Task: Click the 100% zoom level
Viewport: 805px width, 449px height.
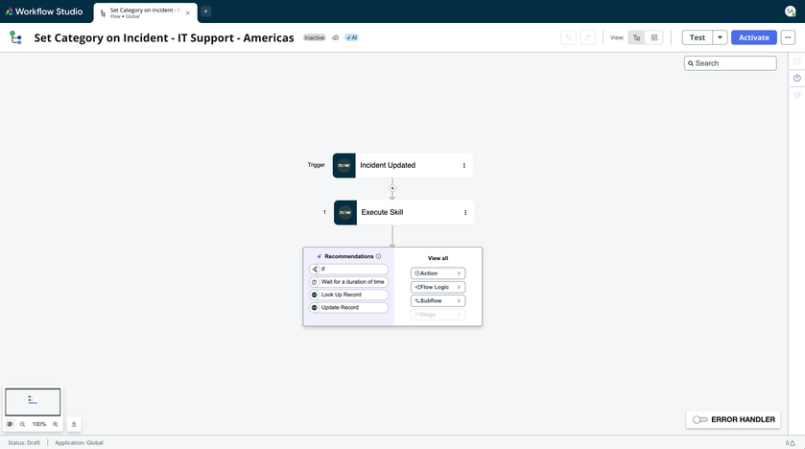Action: [x=39, y=424]
